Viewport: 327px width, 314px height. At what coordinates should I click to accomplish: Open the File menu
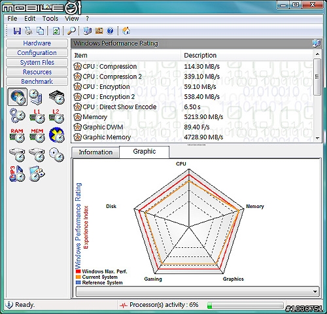click(12, 18)
